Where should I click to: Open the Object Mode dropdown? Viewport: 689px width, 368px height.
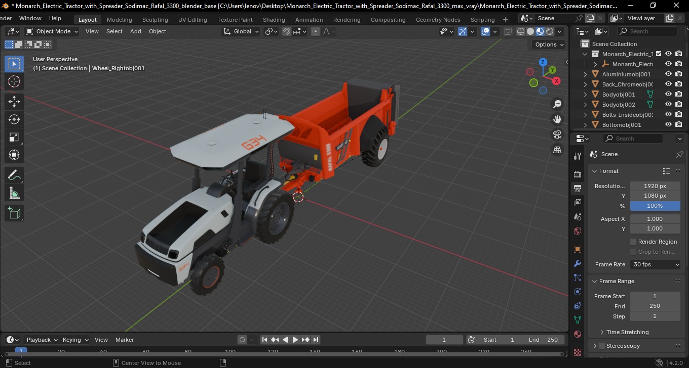tap(52, 31)
